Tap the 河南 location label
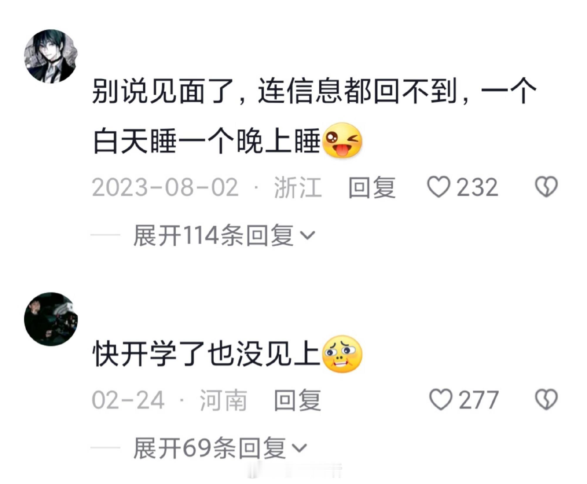This screenshot has height=484, width=587. pos(223,400)
